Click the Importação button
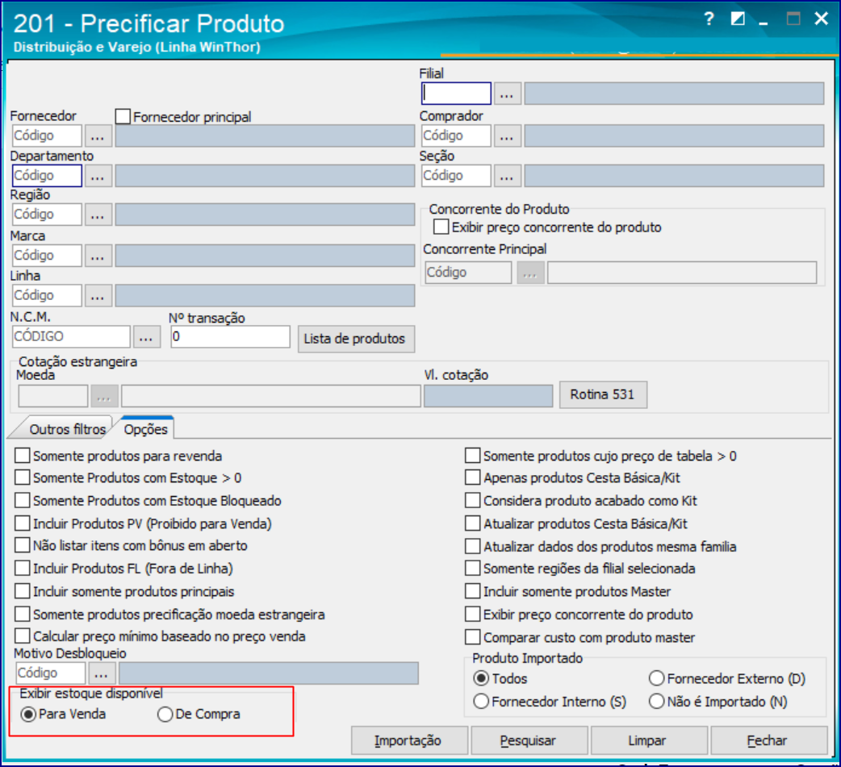 click(x=410, y=740)
